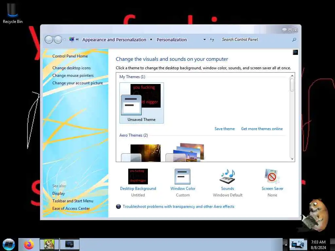Open Taskbar and Start Menu link
The width and height of the screenshot is (335, 251).
(73, 201)
